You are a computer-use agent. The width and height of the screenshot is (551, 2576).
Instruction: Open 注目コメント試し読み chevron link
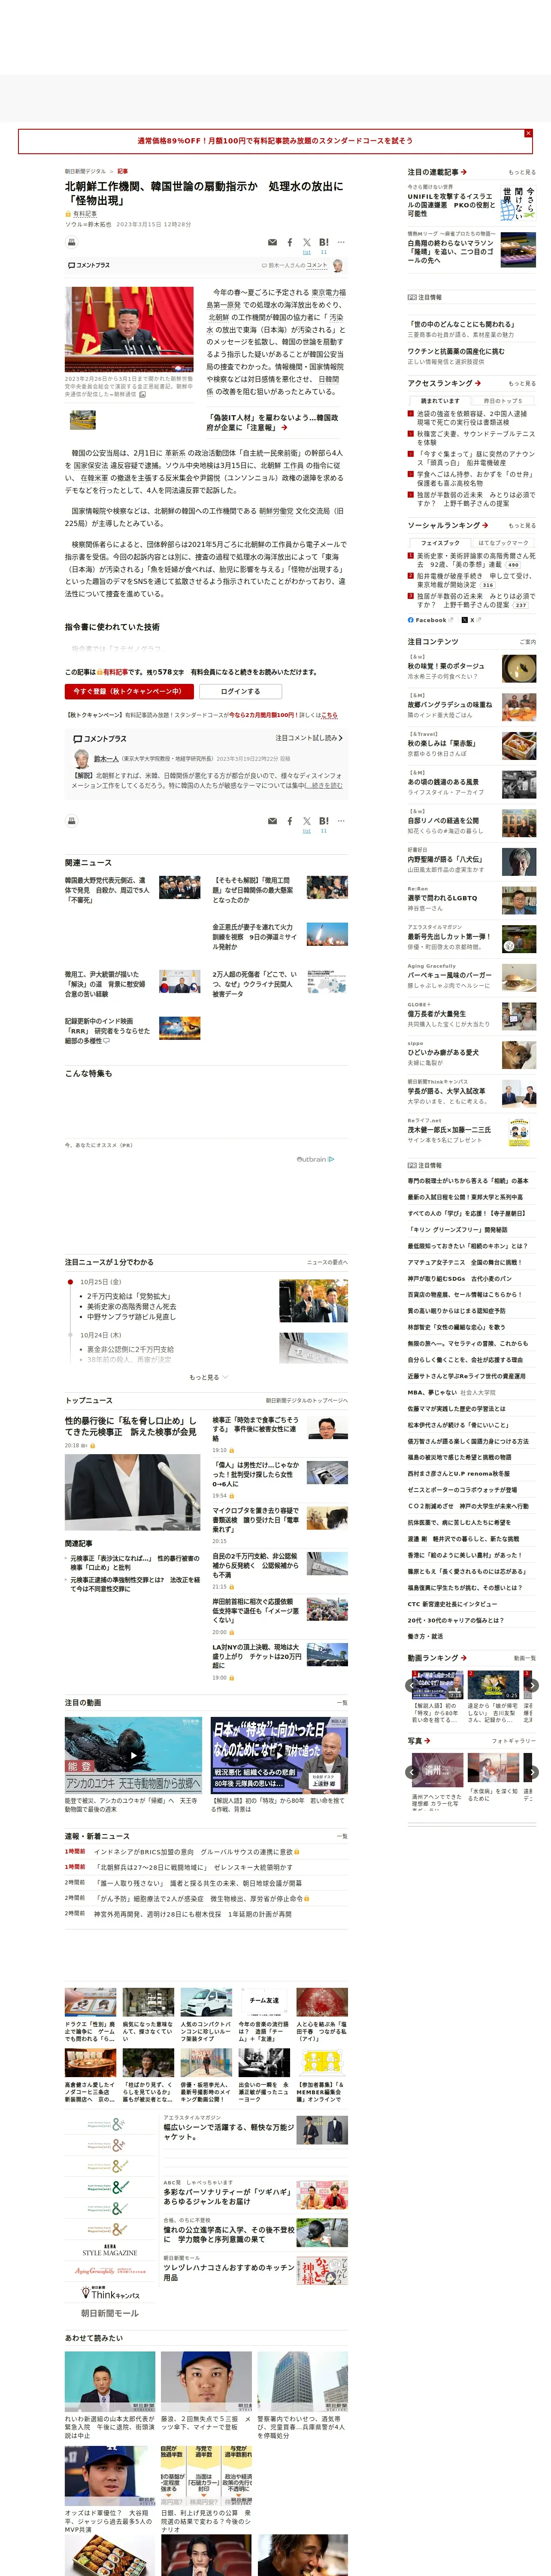[308, 738]
